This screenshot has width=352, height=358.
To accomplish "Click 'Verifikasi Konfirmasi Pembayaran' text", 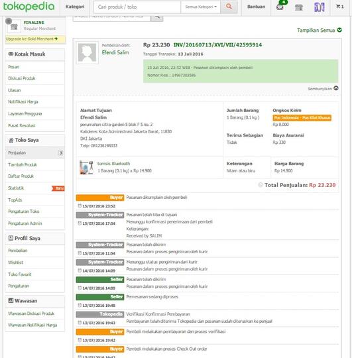I will click(x=158, y=314).
